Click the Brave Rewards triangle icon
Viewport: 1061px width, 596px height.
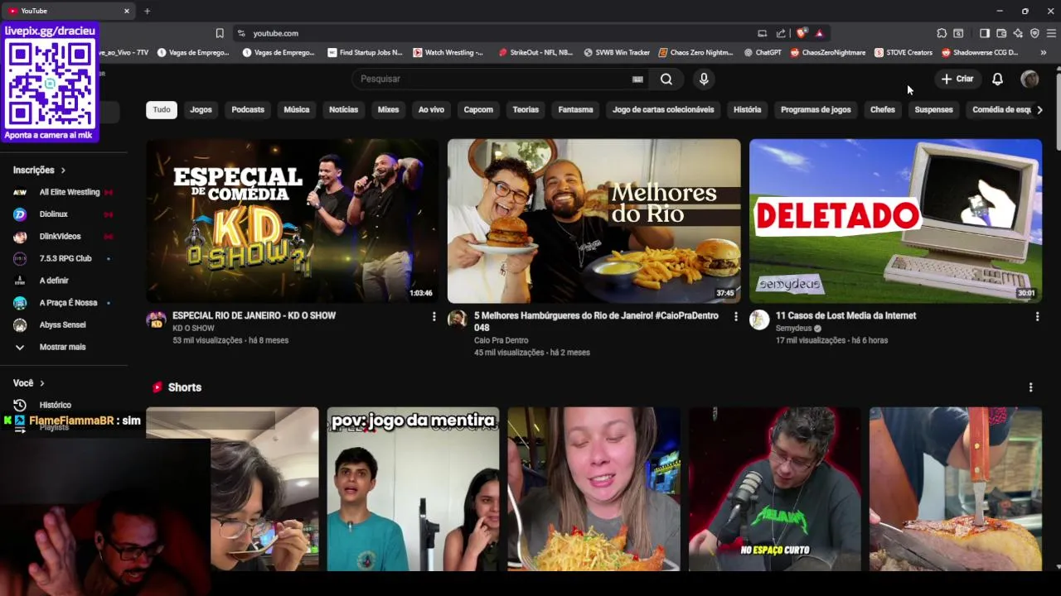(819, 33)
